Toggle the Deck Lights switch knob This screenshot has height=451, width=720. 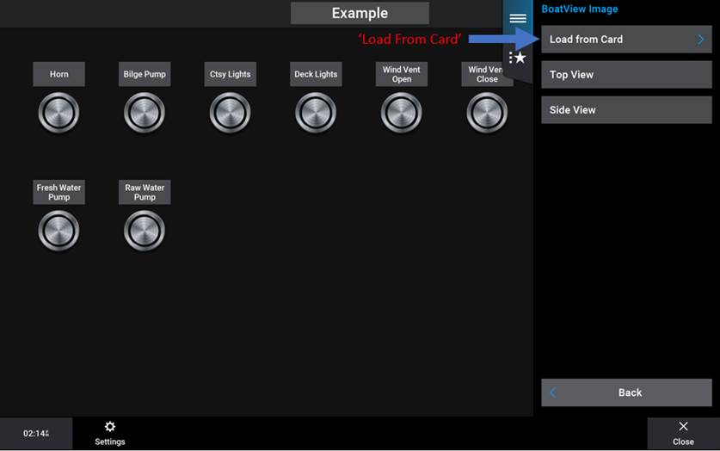(x=316, y=113)
